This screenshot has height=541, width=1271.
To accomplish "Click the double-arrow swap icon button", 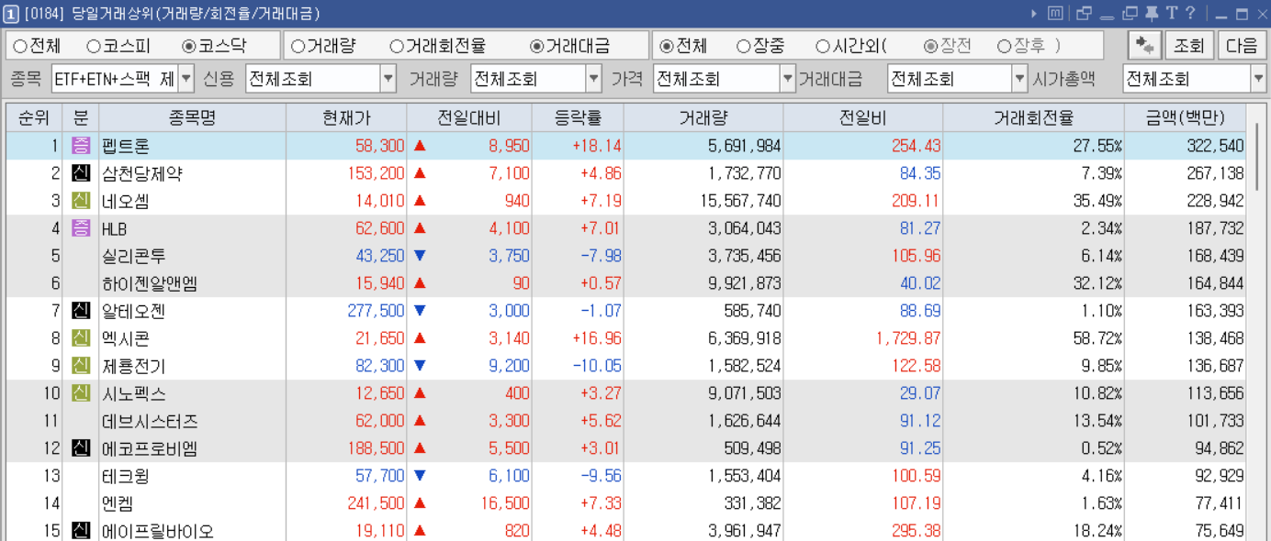I will tap(1144, 46).
